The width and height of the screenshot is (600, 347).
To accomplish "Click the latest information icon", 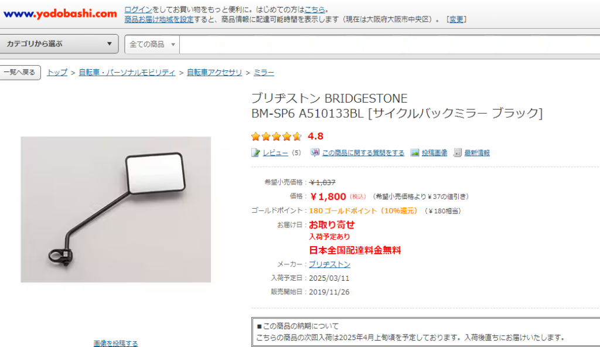I will [457, 153].
